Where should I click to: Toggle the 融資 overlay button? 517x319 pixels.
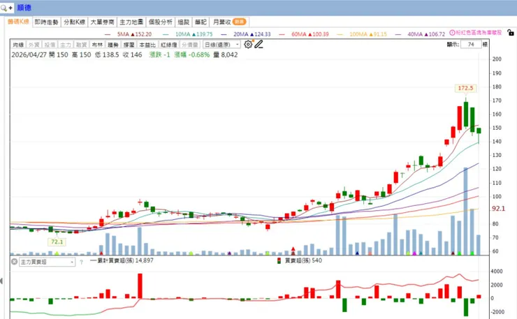coord(82,45)
